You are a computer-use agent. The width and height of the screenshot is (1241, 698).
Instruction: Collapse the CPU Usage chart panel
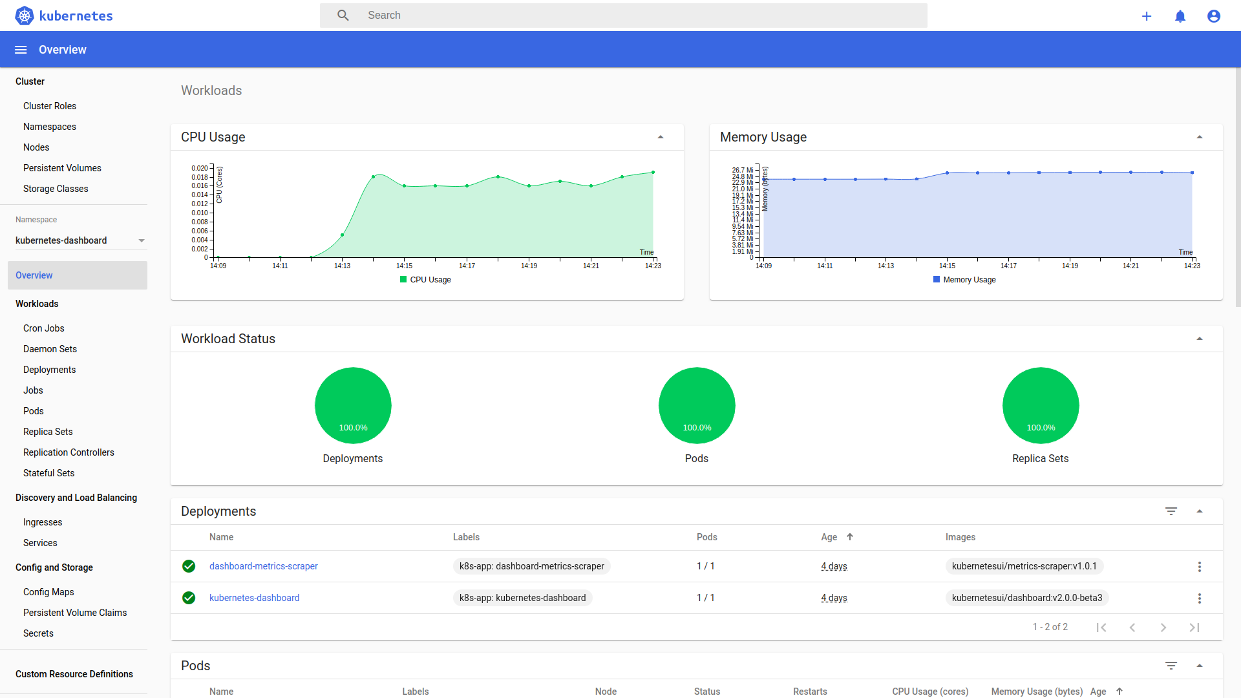tap(661, 136)
